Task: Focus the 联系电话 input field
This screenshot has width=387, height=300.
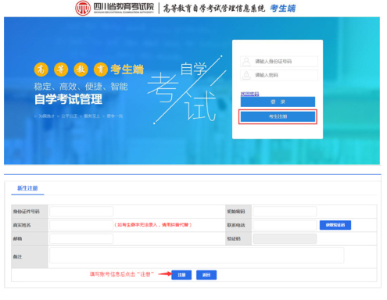Action: pyautogui.click(x=285, y=225)
